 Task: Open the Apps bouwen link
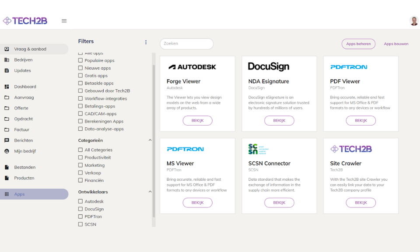pyautogui.click(x=396, y=44)
